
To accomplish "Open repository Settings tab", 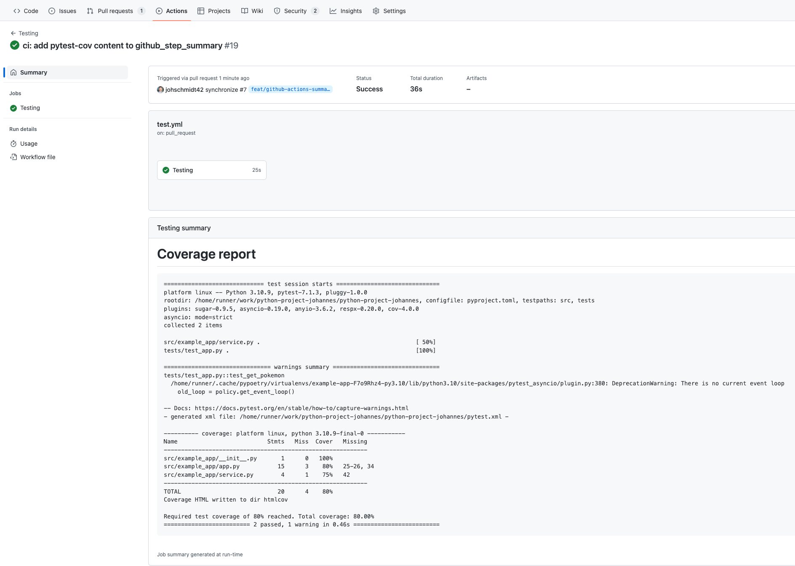I will click(389, 11).
